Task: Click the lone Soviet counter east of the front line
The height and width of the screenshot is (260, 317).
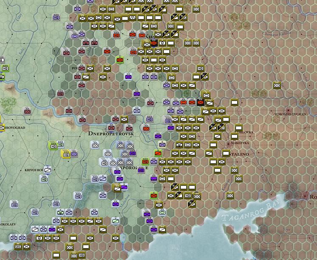Action: (x=234, y=102)
